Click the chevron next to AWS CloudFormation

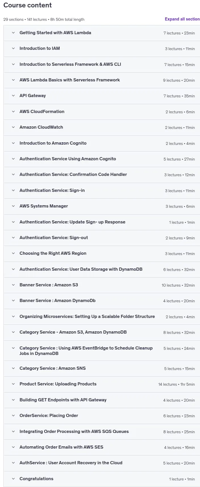pyautogui.click(x=13, y=112)
